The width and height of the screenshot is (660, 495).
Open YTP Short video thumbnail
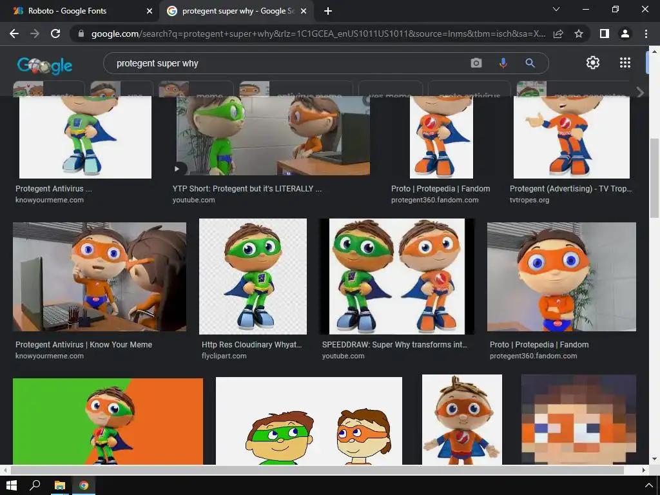pos(273,135)
